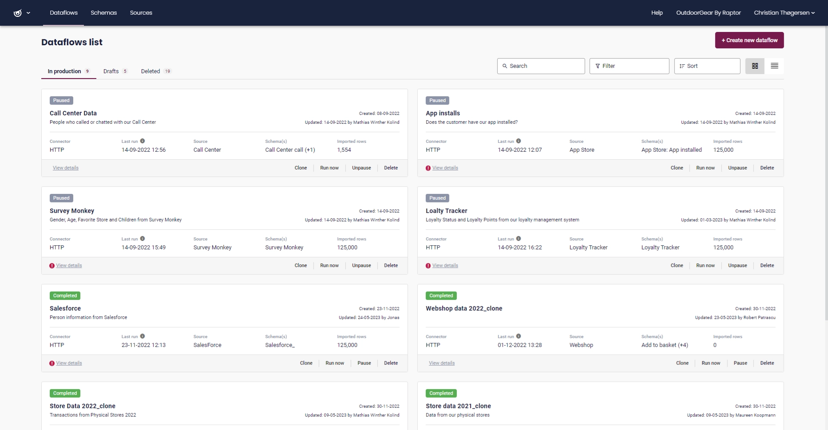The width and height of the screenshot is (828, 430).
Task: Open the Christian Thøgersen user menu
Action: (784, 13)
